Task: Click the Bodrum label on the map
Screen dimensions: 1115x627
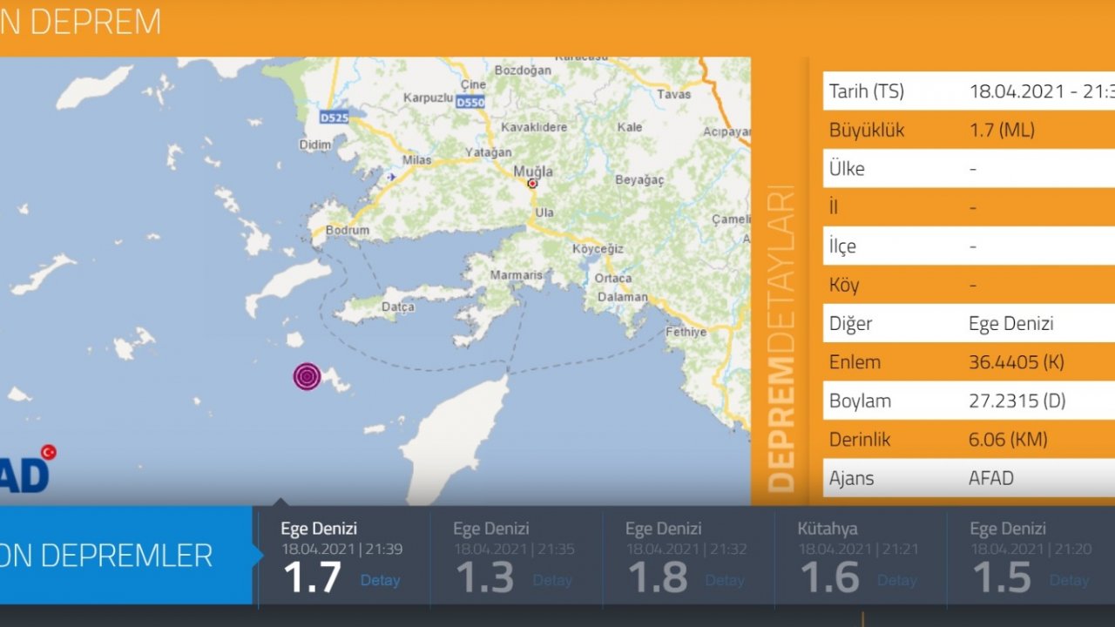Action: click(347, 231)
